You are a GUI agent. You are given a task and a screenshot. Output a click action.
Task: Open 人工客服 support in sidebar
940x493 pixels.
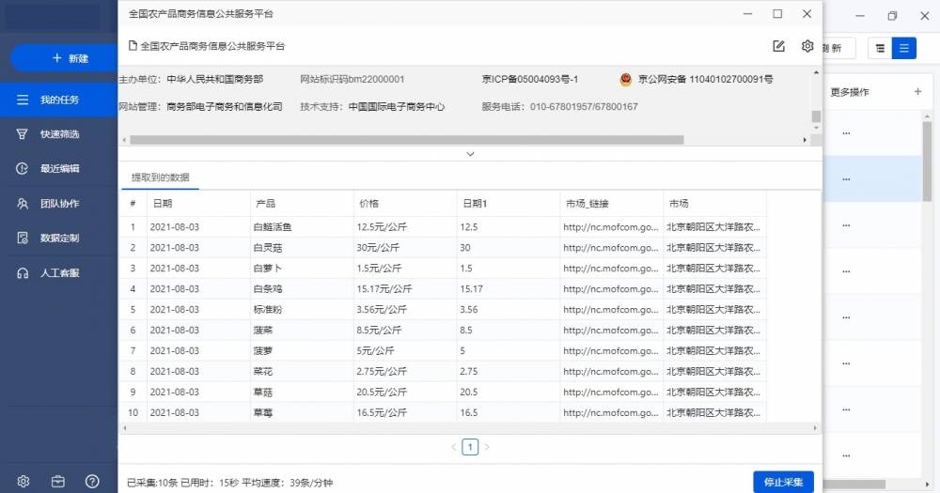(58, 273)
